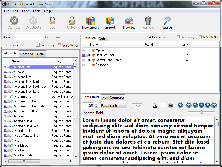Enable By Family in libraries pane
The width and height of the screenshot is (222, 167).
coord(178,37)
